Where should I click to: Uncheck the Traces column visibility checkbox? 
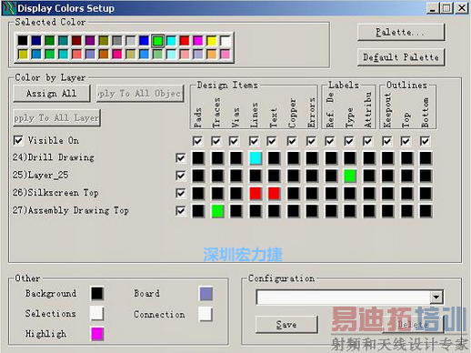(216, 141)
